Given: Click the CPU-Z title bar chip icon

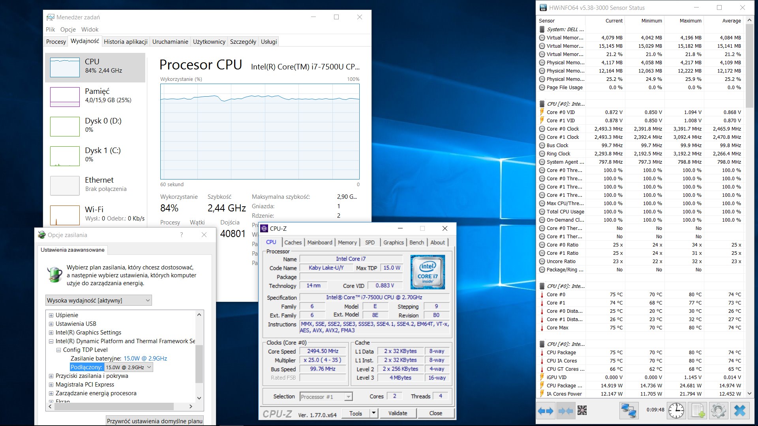Looking at the screenshot, I should [264, 228].
